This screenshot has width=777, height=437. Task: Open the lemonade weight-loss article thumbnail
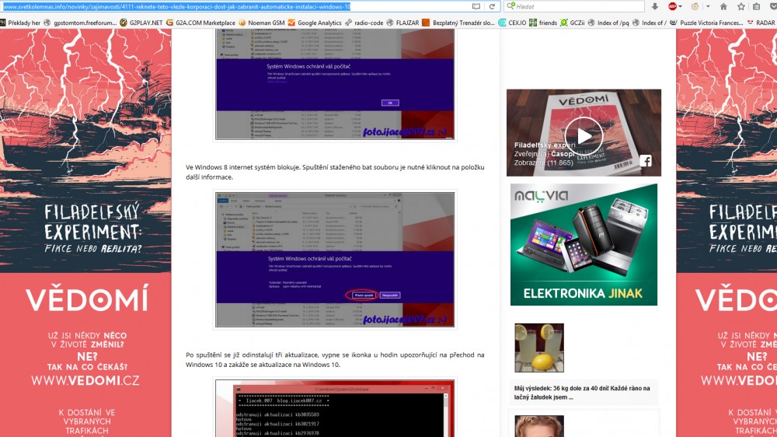coord(539,348)
